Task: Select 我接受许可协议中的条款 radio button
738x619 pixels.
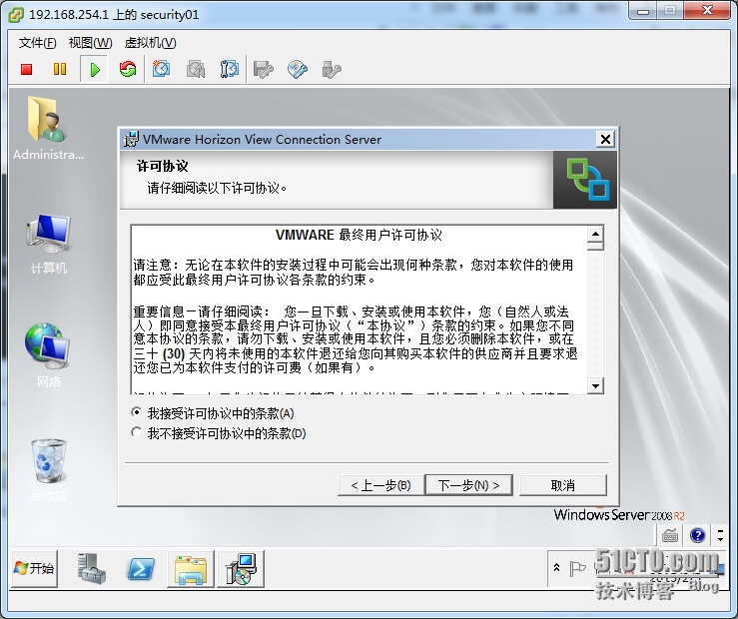Action: (136, 413)
